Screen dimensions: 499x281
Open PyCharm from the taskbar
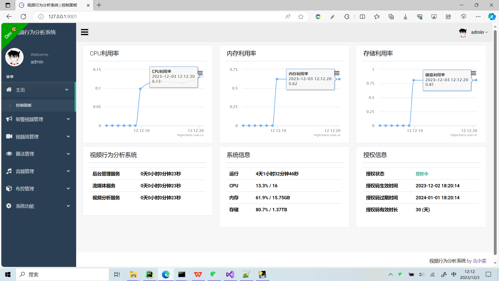149,274
